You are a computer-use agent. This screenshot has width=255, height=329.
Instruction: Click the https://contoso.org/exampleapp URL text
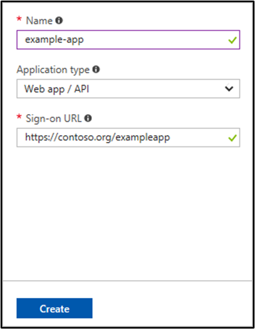97,138
